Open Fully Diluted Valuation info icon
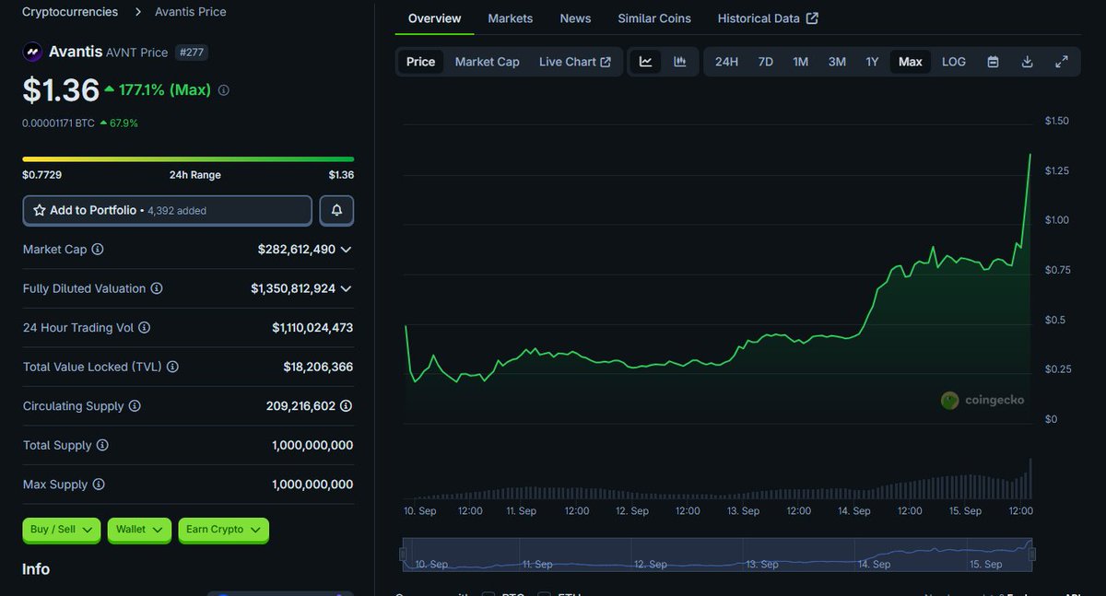Viewport: 1106px width, 596px height. point(157,288)
